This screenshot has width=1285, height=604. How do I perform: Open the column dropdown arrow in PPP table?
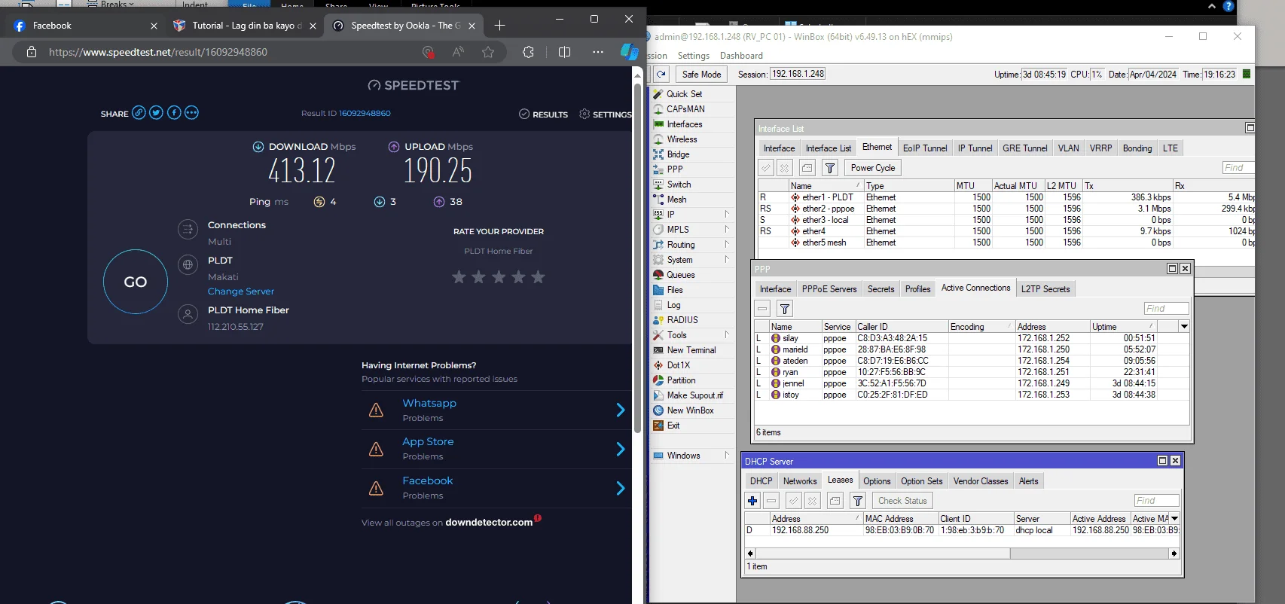tap(1184, 327)
